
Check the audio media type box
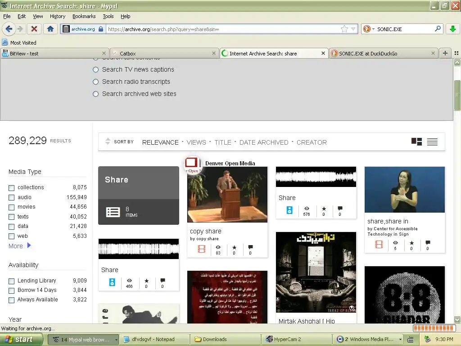(11, 197)
